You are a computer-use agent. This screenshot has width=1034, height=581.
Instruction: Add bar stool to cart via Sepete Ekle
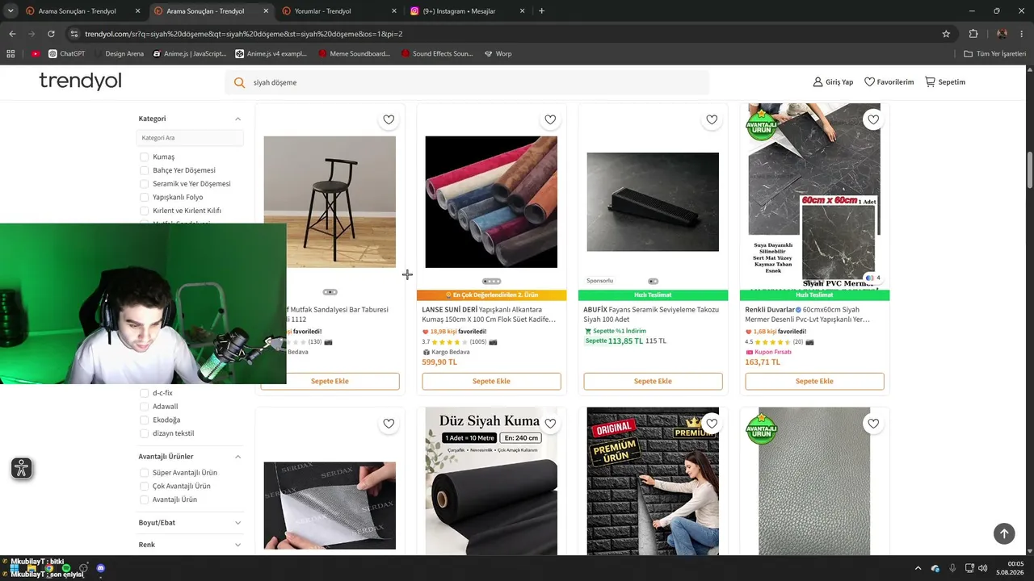pos(330,381)
